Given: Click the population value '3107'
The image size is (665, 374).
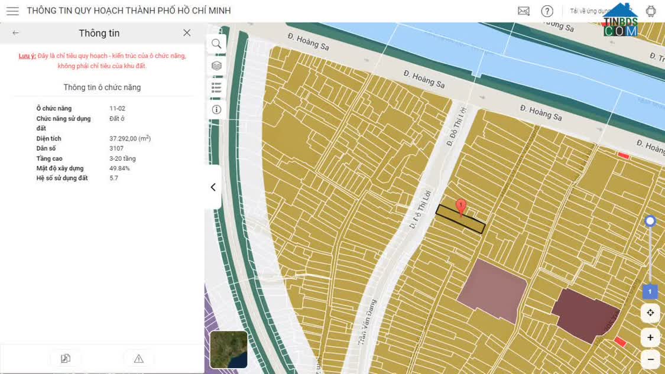Looking at the screenshot, I should (x=116, y=148).
